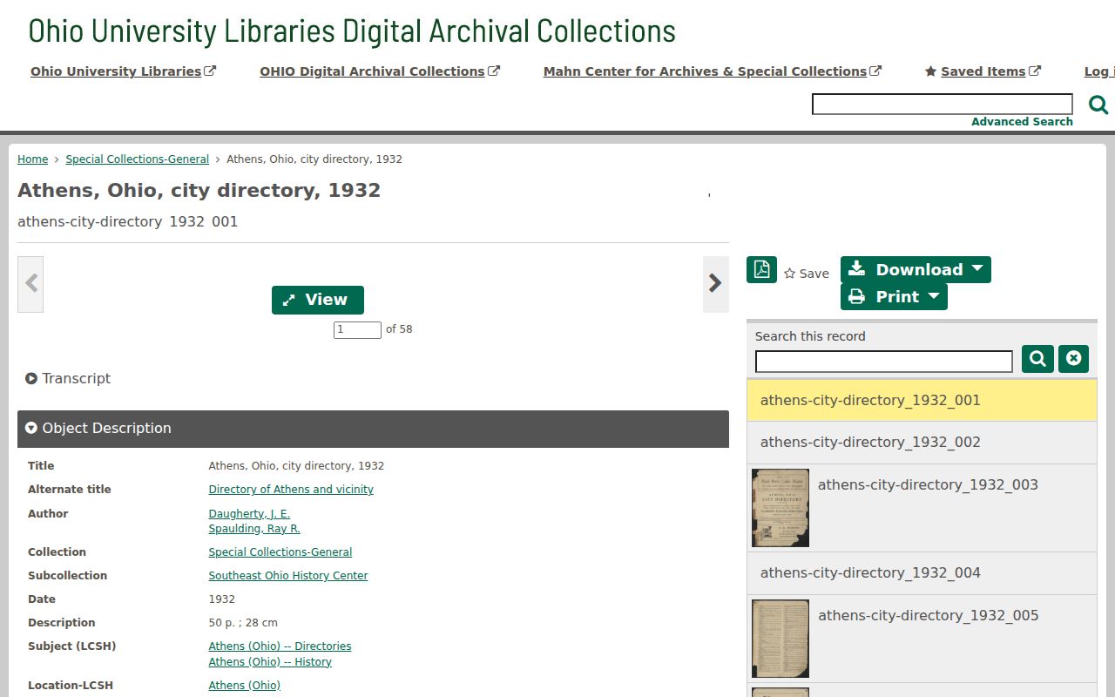Viewport: 1115px width, 697px height.
Task: Click the View fullscreen button
Action: coord(318,300)
